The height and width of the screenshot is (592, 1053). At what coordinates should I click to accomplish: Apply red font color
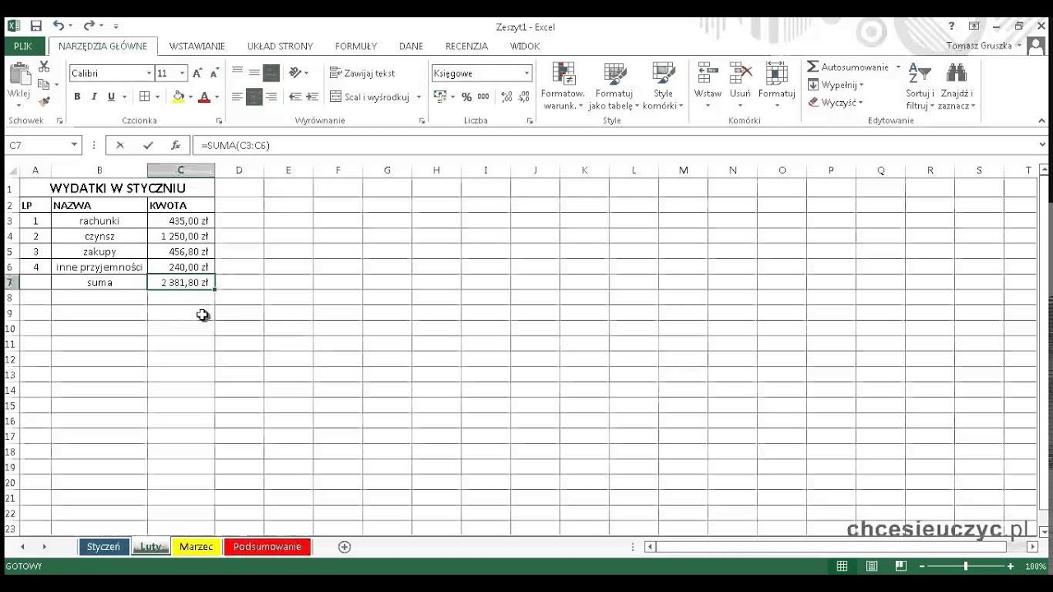point(204,97)
